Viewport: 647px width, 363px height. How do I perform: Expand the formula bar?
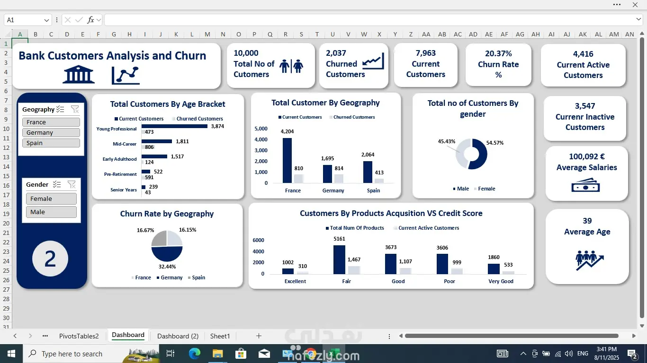click(x=638, y=19)
